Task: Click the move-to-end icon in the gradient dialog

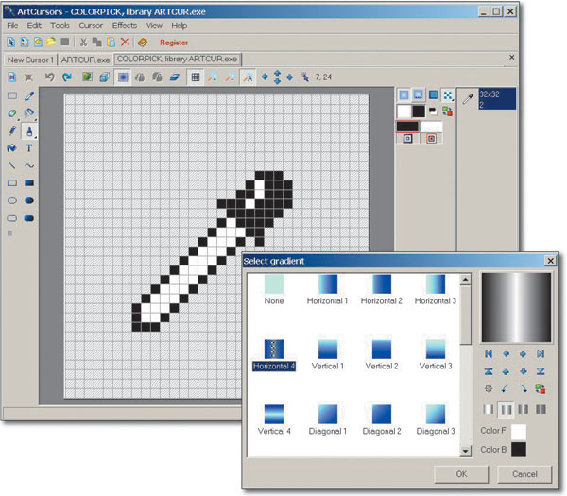Action: pyautogui.click(x=541, y=354)
